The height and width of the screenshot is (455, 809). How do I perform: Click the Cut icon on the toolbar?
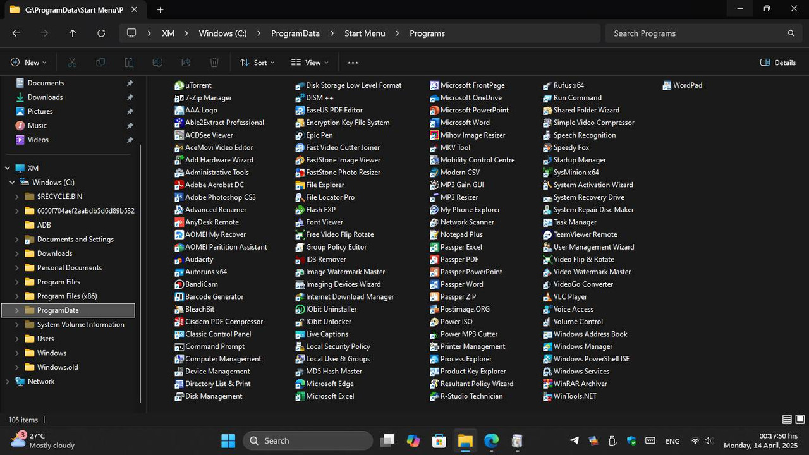point(72,63)
